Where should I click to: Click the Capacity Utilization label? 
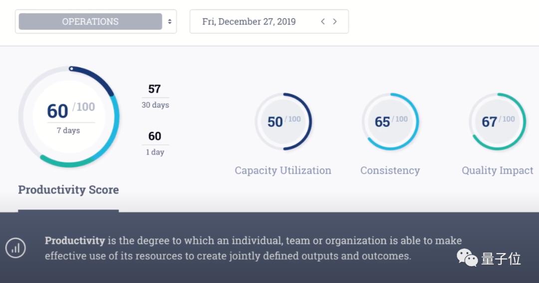pos(283,170)
